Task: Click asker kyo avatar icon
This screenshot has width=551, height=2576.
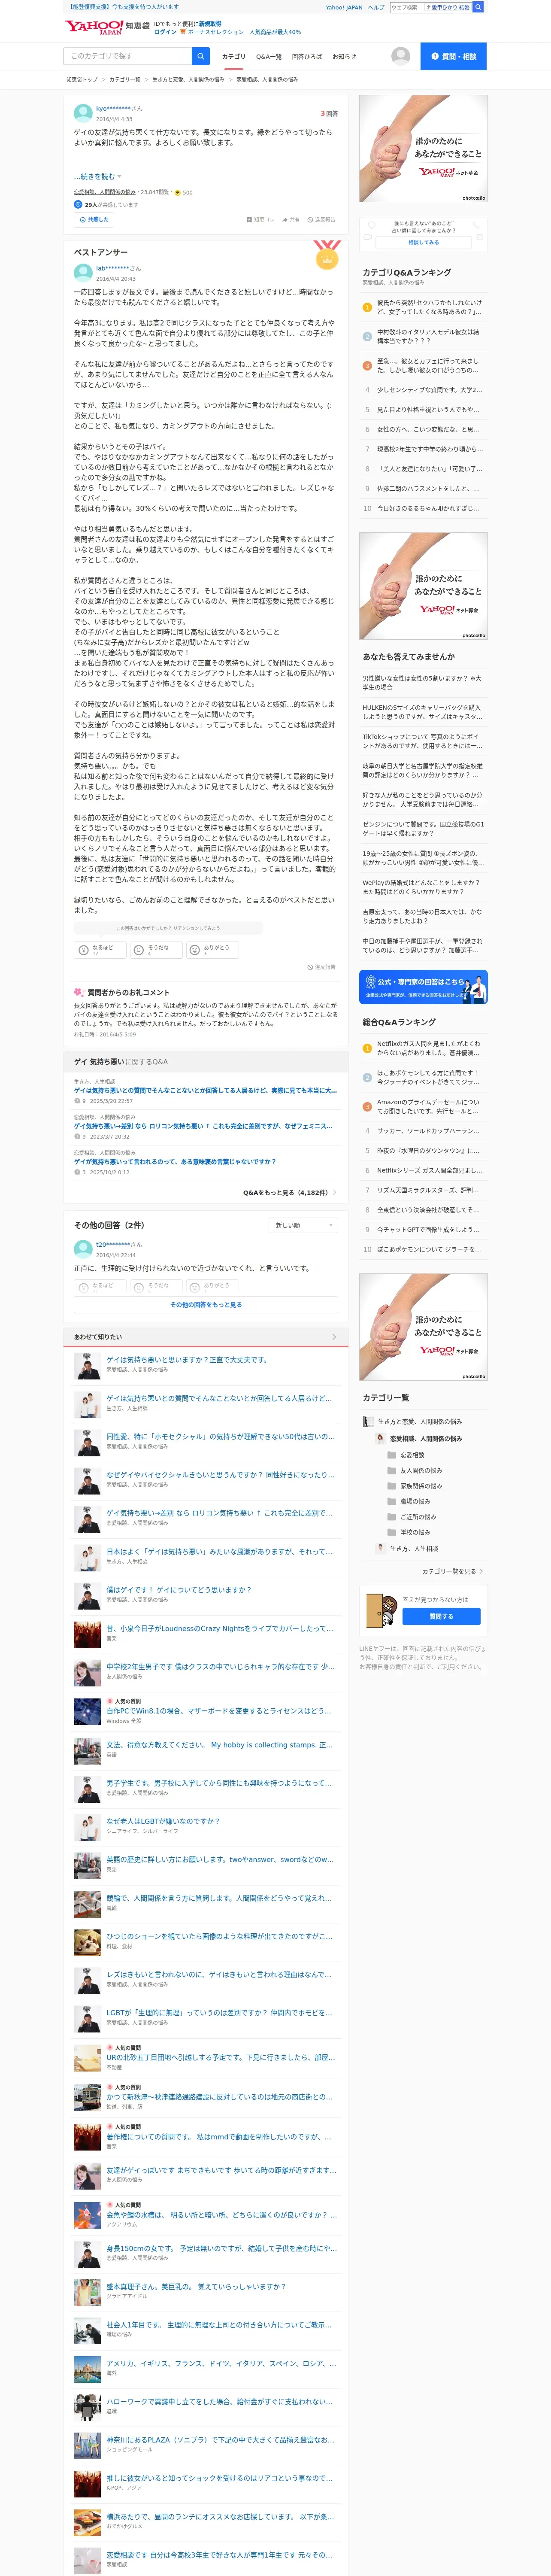Action: point(83,113)
